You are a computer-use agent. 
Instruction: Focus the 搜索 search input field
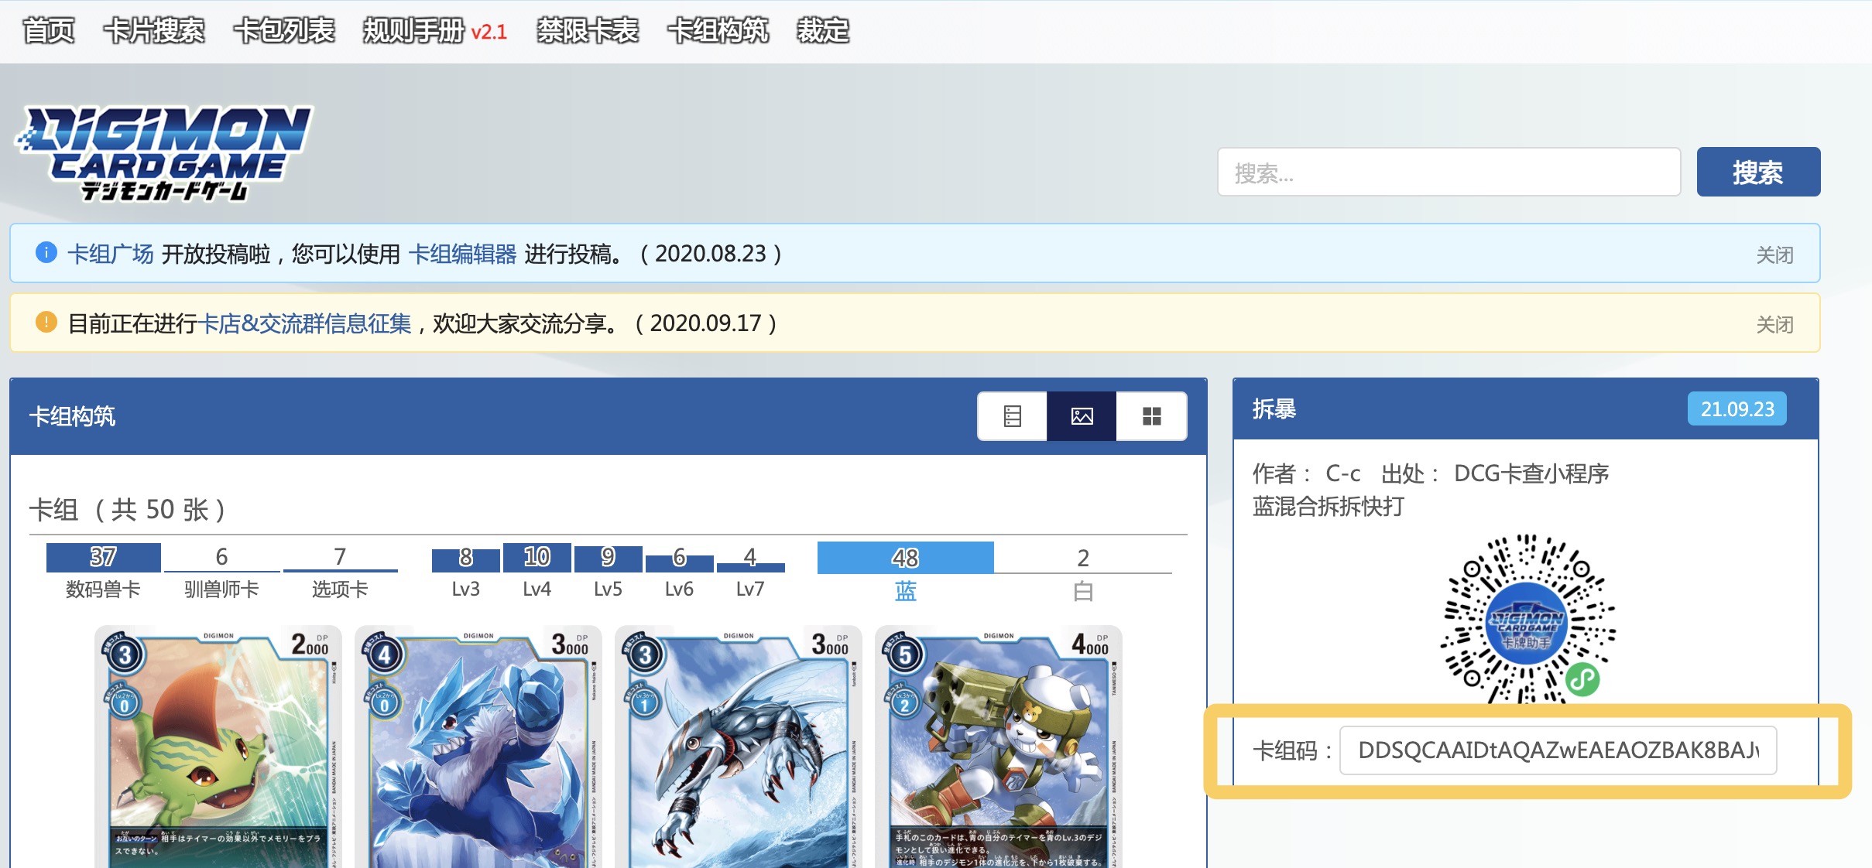(x=1449, y=172)
